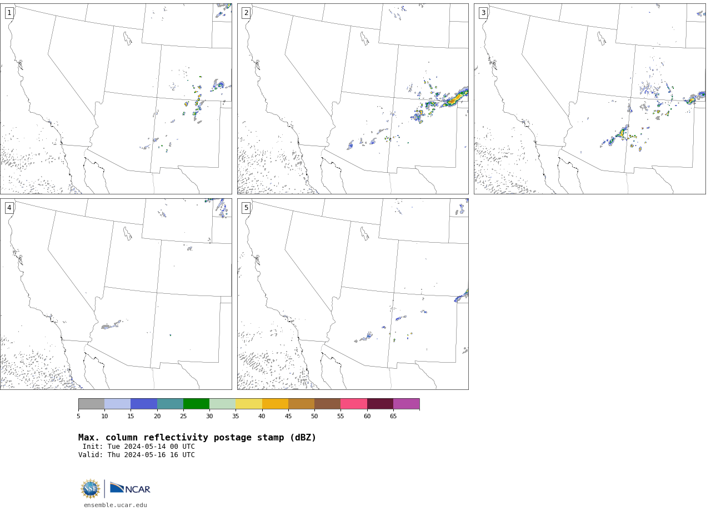Click the pink 55-60 dBZ swatch
711x511 pixels.
coord(354,404)
